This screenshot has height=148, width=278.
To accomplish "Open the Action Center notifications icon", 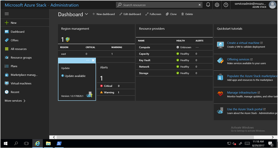I will (270, 143).
